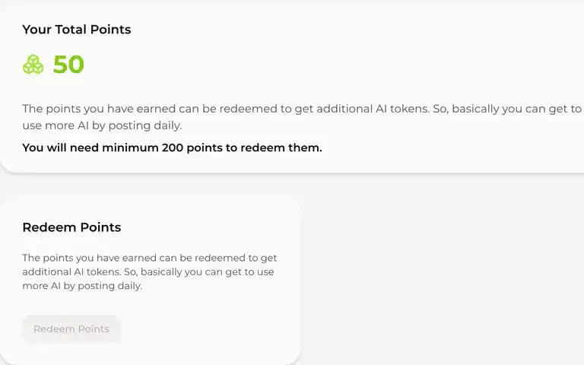The width and height of the screenshot is (584, 365).
Task: Click the disabled Redeem Points button
Action: [71, 328]
